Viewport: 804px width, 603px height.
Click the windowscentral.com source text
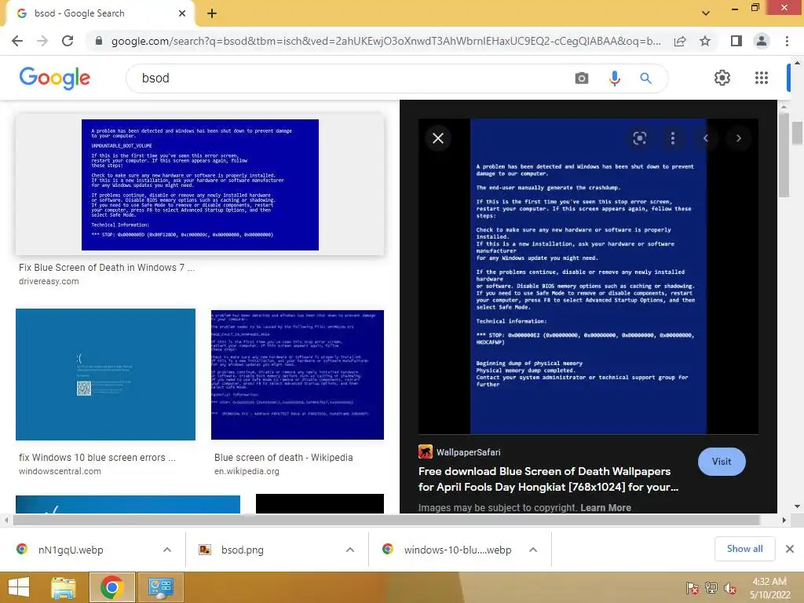tap(60, 471)
